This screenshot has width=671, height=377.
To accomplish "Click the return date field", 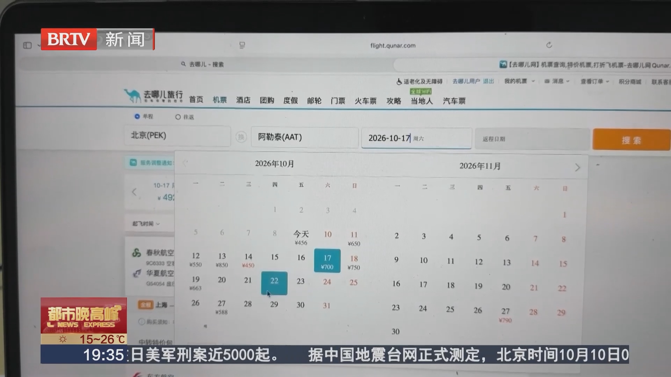I will [532, 139].
